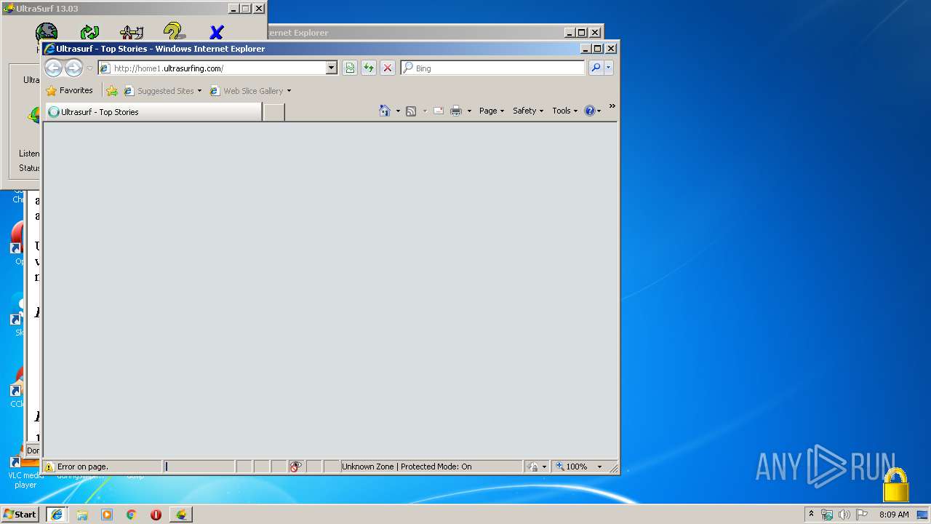Screen dimensions: 931x524
Task: Toggle Compatibility View icon
Action: [x=350, y=68]
